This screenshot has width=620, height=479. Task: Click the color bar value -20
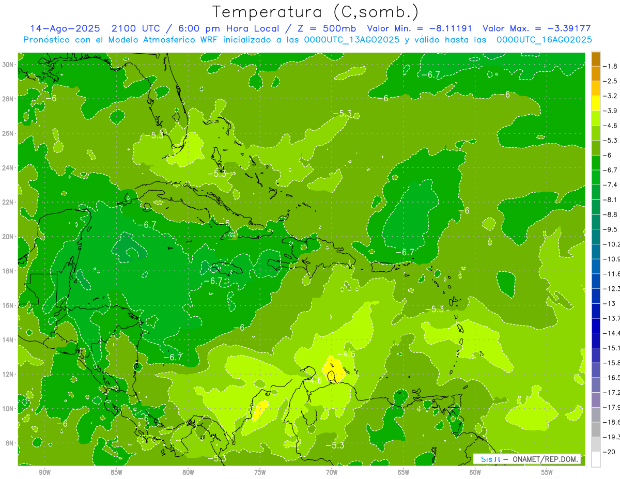point(610,452)
